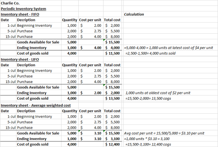Click FIFO 5-Jul purchase total $ 5,500
The height and width of the screenshot is (147, 218).
113,31
